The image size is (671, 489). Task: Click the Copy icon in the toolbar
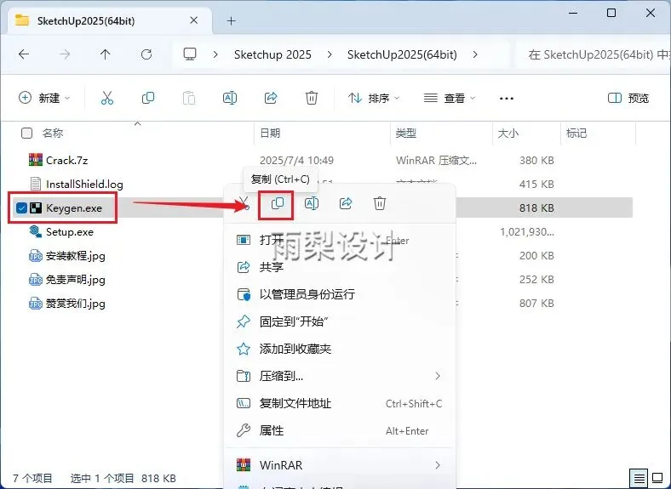tap(148, 99)
